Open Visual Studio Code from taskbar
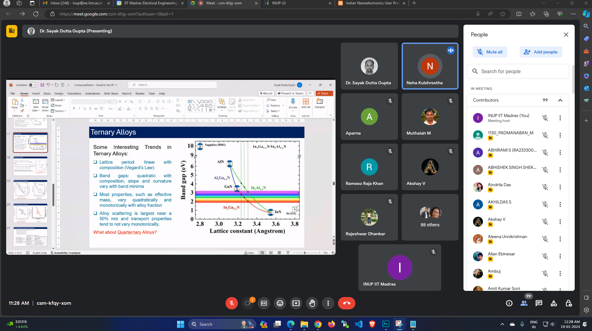Image resolution: width=592 pixels, height=331 pixels. click(x=359, y=324)
